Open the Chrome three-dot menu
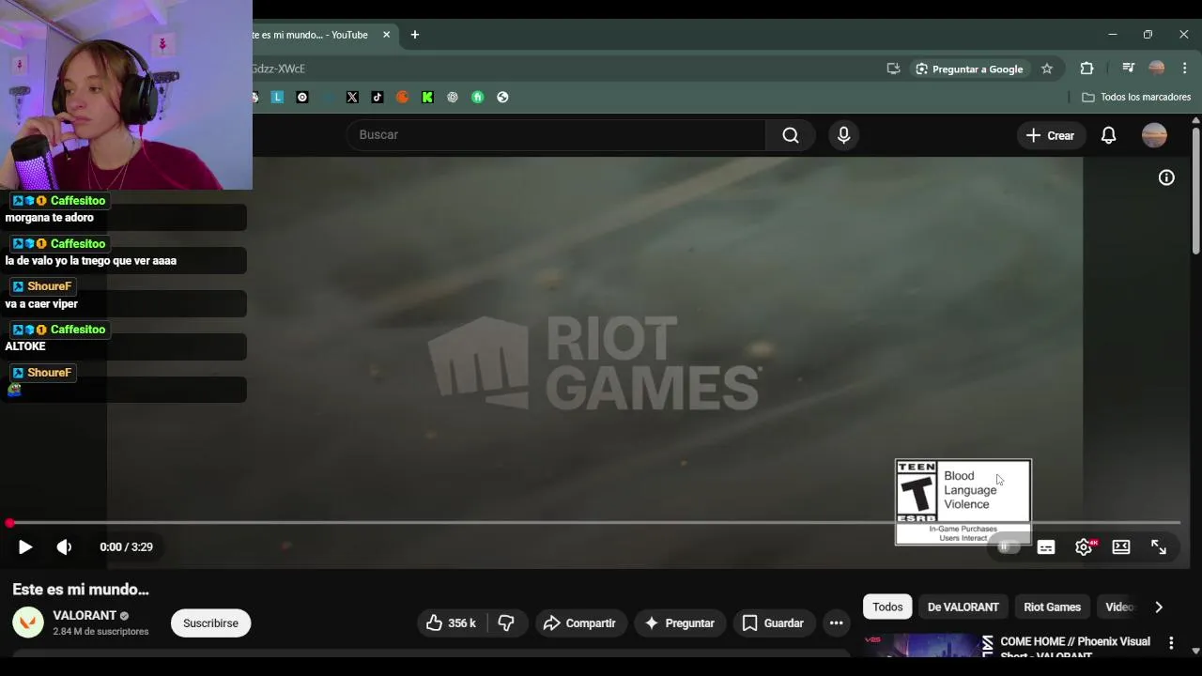 coord(1185,69)
